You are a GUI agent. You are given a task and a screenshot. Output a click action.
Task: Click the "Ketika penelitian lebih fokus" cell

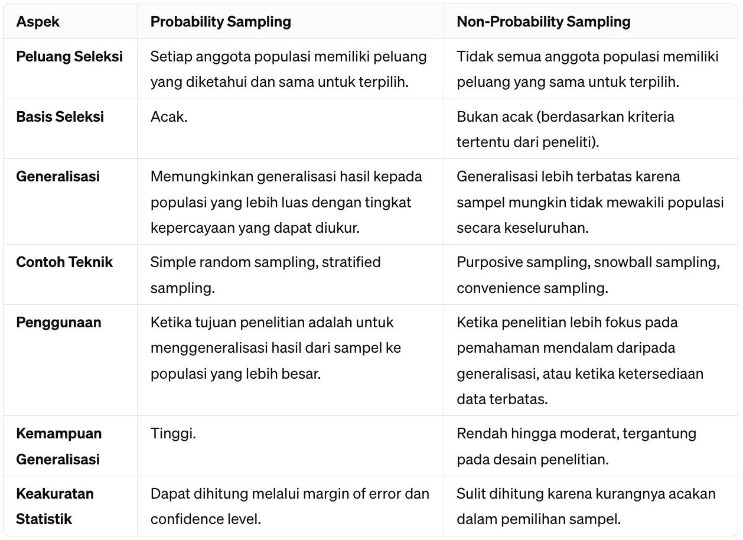579,360
